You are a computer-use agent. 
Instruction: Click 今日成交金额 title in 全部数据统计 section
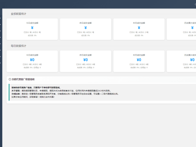click(32, 23)
